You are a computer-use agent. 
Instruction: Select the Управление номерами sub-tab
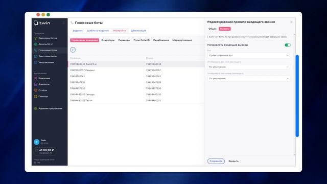(x=84, y=40)
